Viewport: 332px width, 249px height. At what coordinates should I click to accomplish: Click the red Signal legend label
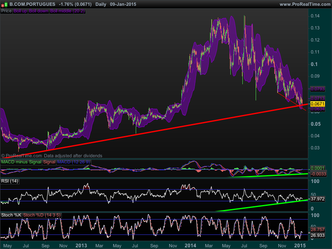49,161
